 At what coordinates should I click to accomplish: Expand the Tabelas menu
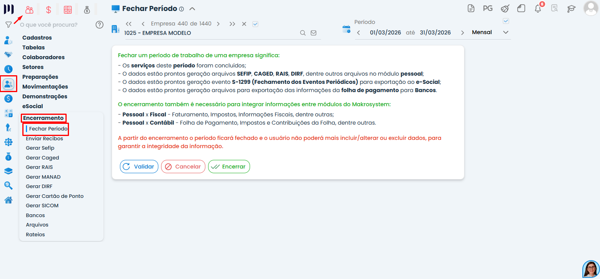click(34, 47)
